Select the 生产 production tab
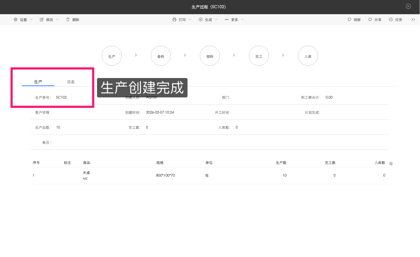The height and width of the screenshot is (257, 420). pos(38,82)
